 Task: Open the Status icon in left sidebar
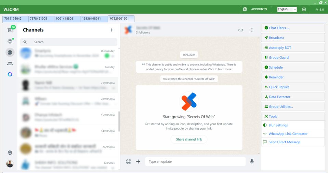[x=10, y=41]
